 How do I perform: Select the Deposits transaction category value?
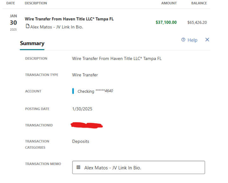coord(80,141)
